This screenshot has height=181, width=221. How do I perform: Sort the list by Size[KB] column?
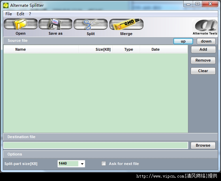(103, 49)
